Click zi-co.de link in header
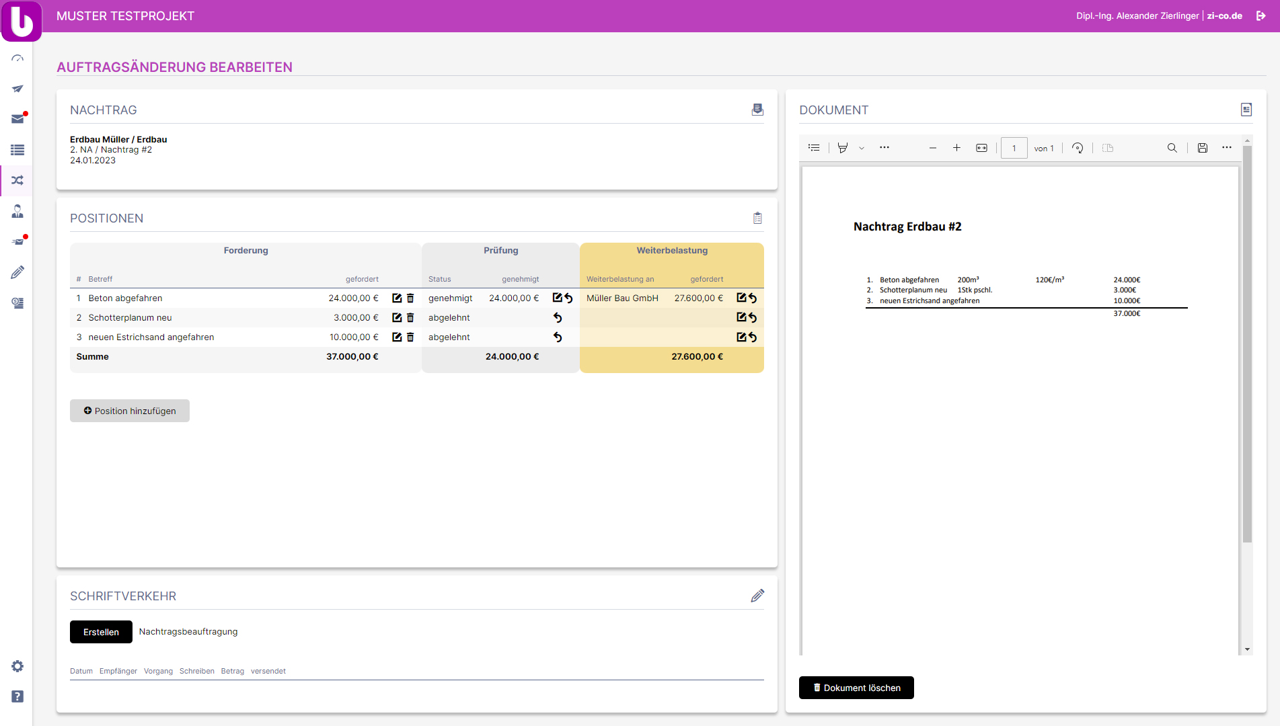 (x=1224, y=15)
